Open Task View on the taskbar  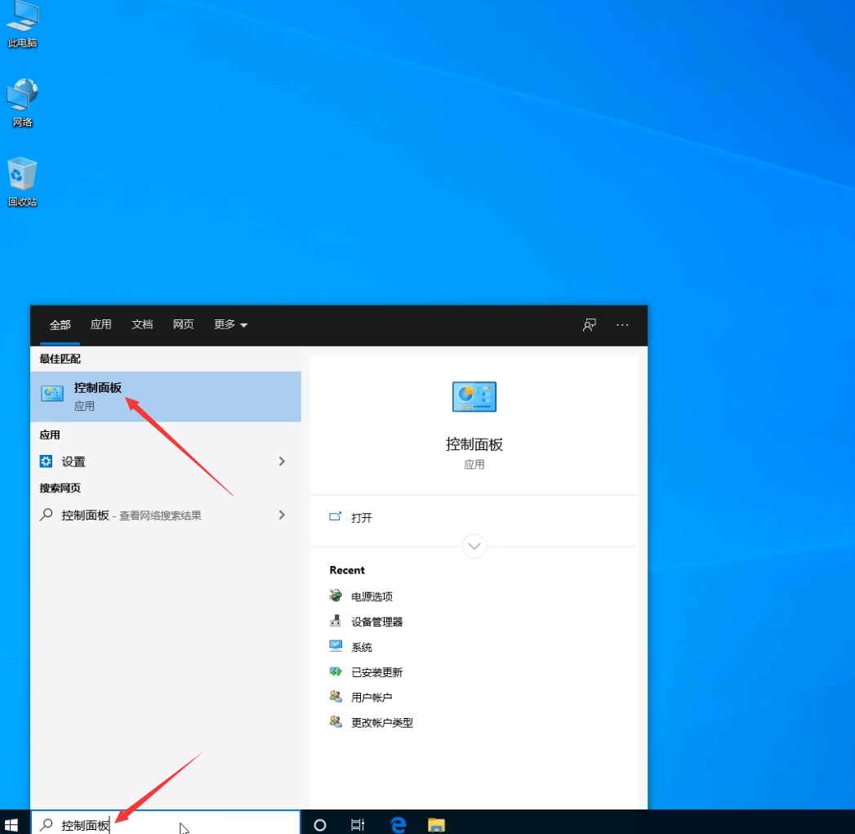pyautogui.click(x=358, y=825)
